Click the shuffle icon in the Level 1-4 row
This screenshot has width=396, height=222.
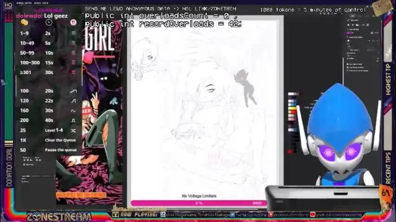(73, 130)
